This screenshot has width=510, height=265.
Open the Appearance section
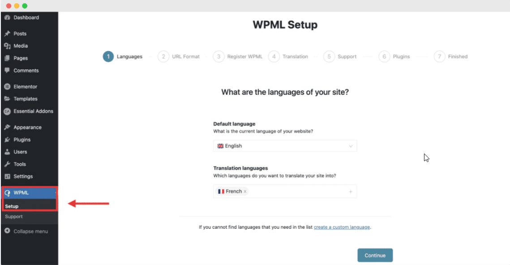coord(7,127)
